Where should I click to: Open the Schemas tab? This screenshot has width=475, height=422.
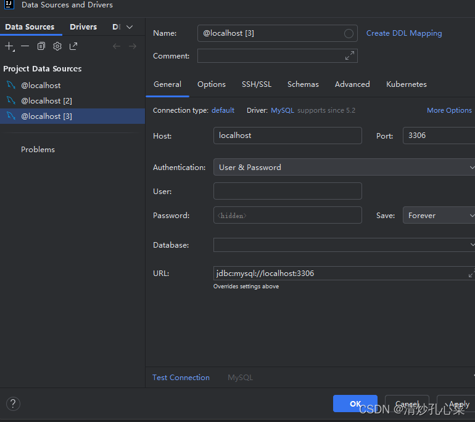coord(303,84)
